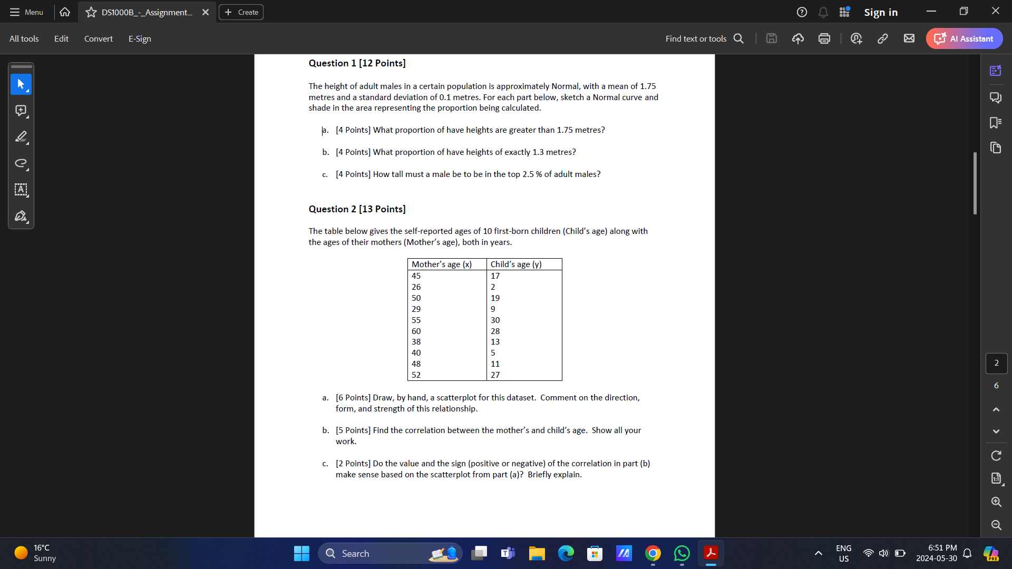
Task: Click the upload/share icon in toolbar
Action: click(797, 39)
